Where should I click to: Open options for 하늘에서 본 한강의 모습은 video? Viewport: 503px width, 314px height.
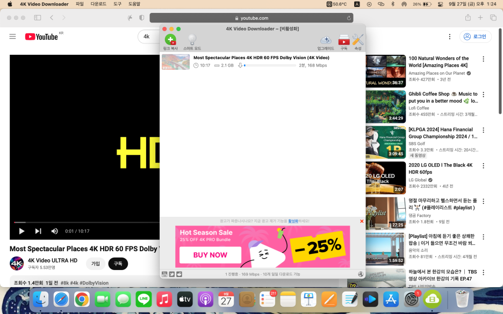coord(483,272)
